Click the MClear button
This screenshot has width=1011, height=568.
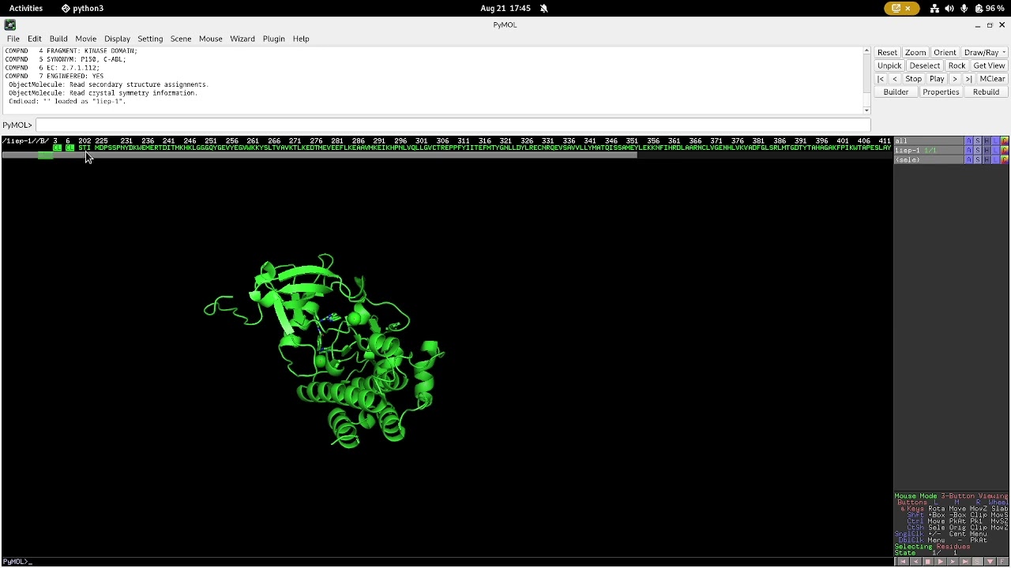pos(992,79)
